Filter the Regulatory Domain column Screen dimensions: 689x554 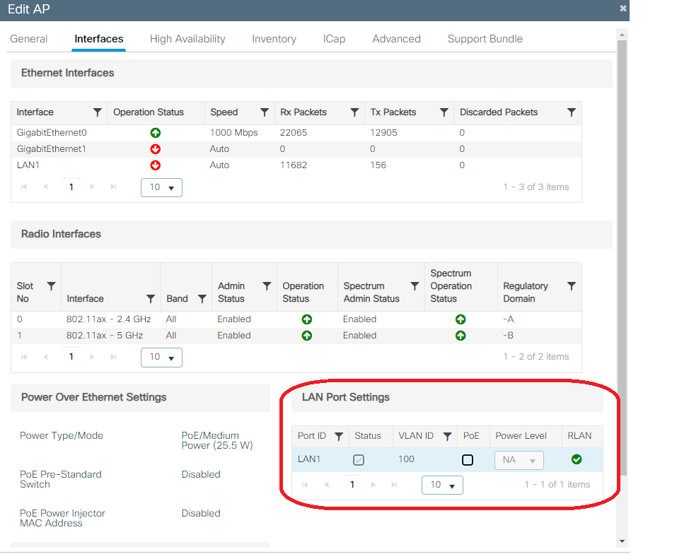(572, 286)
